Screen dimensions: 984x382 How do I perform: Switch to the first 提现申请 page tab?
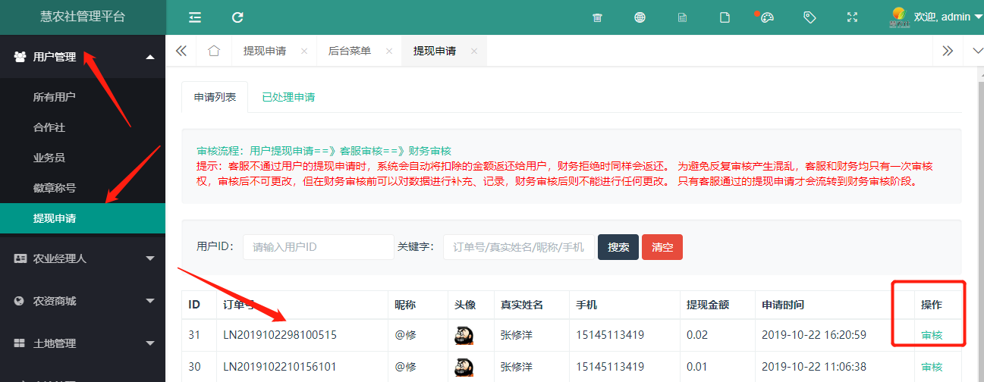pyautogui.click(x=265, y=51)
